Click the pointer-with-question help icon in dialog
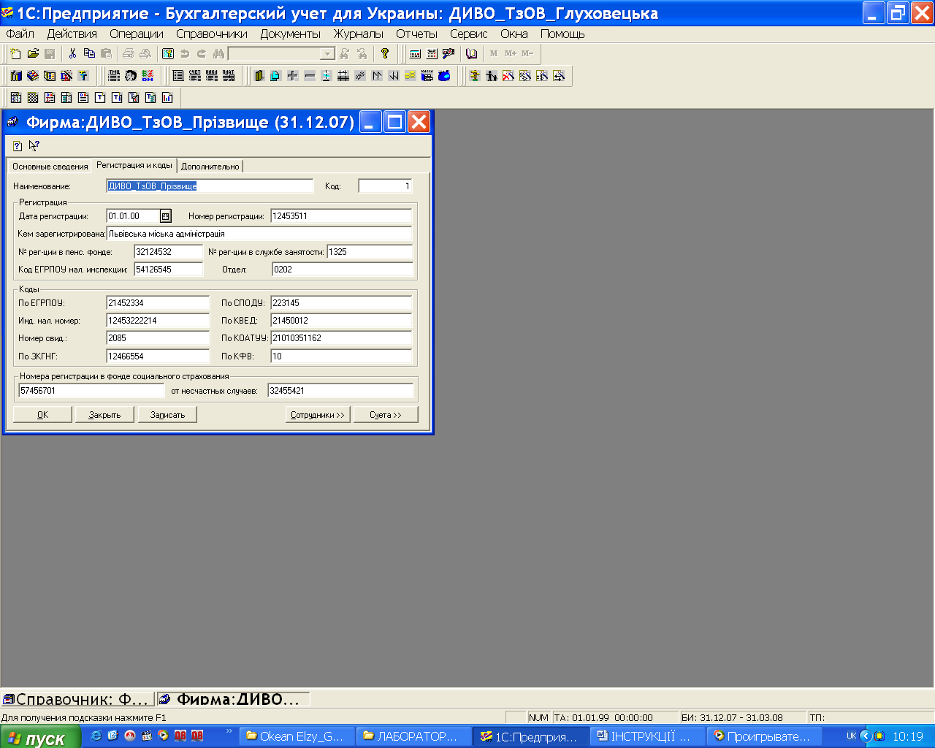This screenshot has height=748, width=935. point(34,146)
